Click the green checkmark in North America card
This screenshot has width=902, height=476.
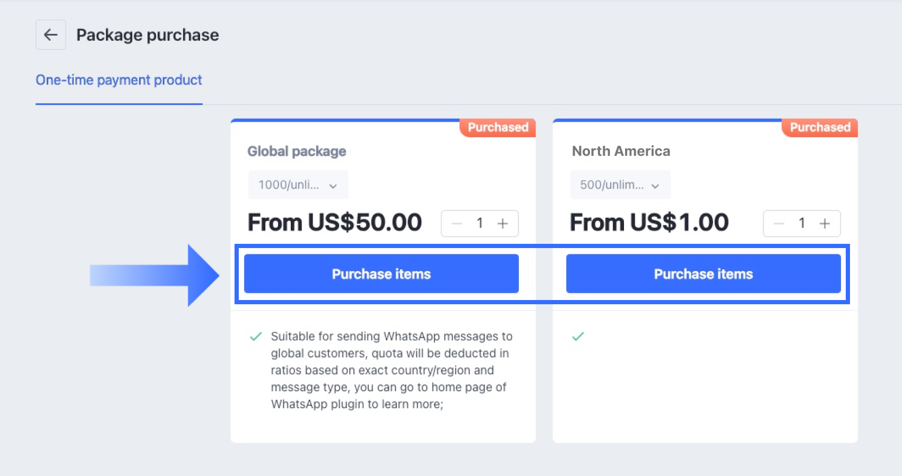point(578,337)
